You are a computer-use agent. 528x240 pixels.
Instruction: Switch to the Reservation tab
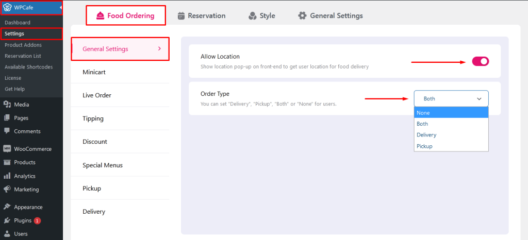click(202, 16)
